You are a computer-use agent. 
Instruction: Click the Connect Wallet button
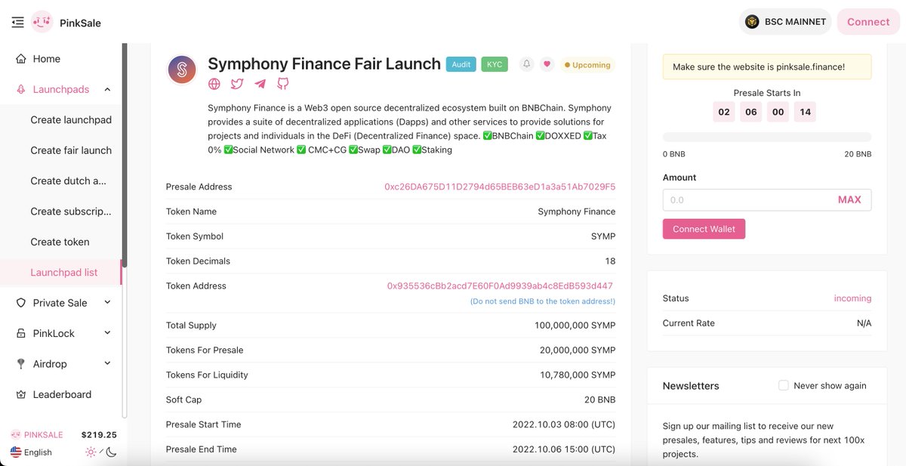(704, 229)
